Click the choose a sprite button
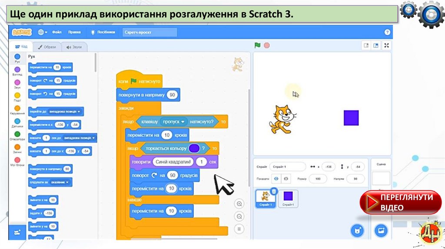Screen dimensions: 445x249 click(357, 231)
